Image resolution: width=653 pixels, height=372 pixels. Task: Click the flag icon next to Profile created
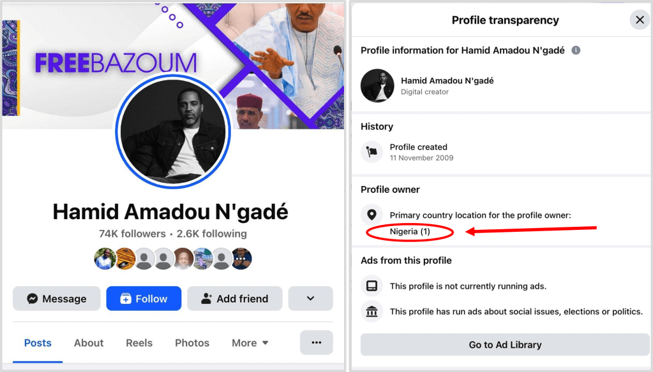tap(372, 152)
